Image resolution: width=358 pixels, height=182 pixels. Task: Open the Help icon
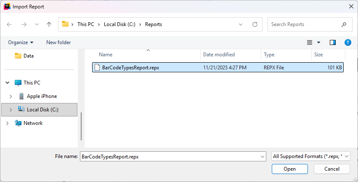click(348, 42)
